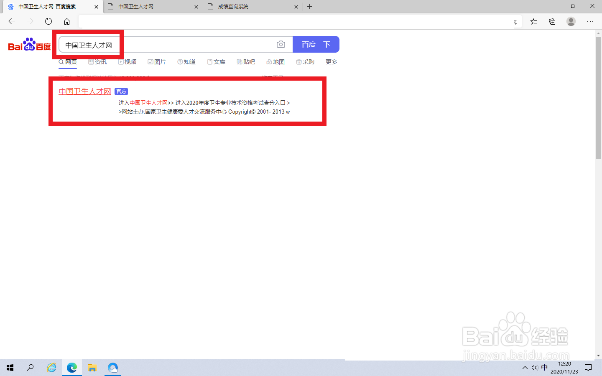Select the 贴吧 search category
Viewport: 602px width, 376px height.
point(246,62)
